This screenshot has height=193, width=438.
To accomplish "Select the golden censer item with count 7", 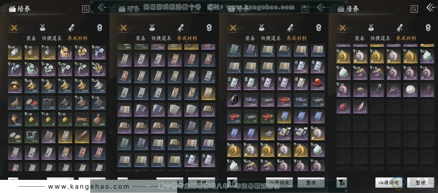I will [x=15, y=86].
